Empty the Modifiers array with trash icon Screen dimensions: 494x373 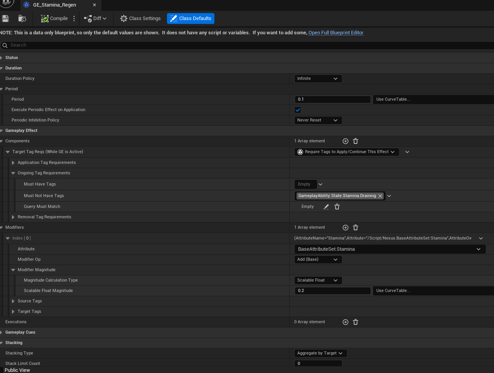(x=356, y=228)
